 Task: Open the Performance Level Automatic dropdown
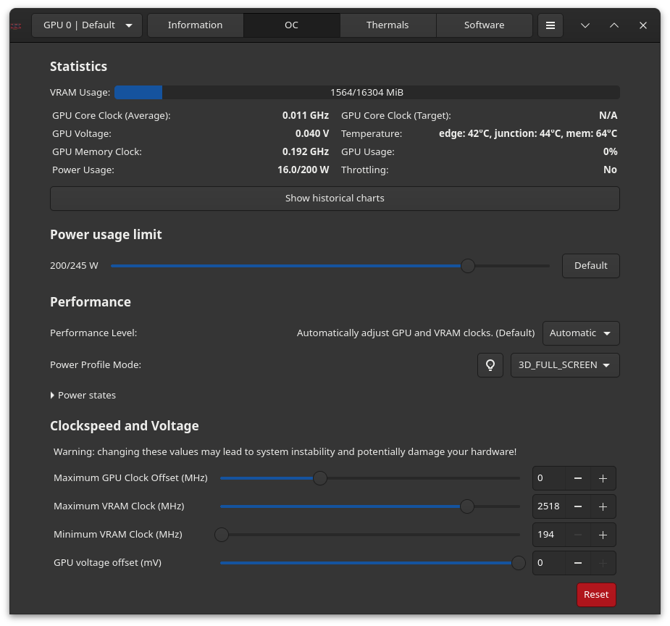pyautogui.click(x=581, y=333)
